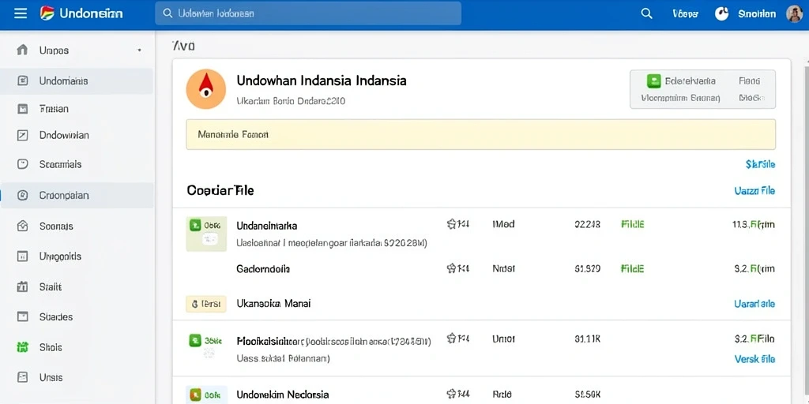The width and height of the screenshot is (809, 404).
Task: Click the green icon in Plookalsiahoer row
Action: point(195,340)
